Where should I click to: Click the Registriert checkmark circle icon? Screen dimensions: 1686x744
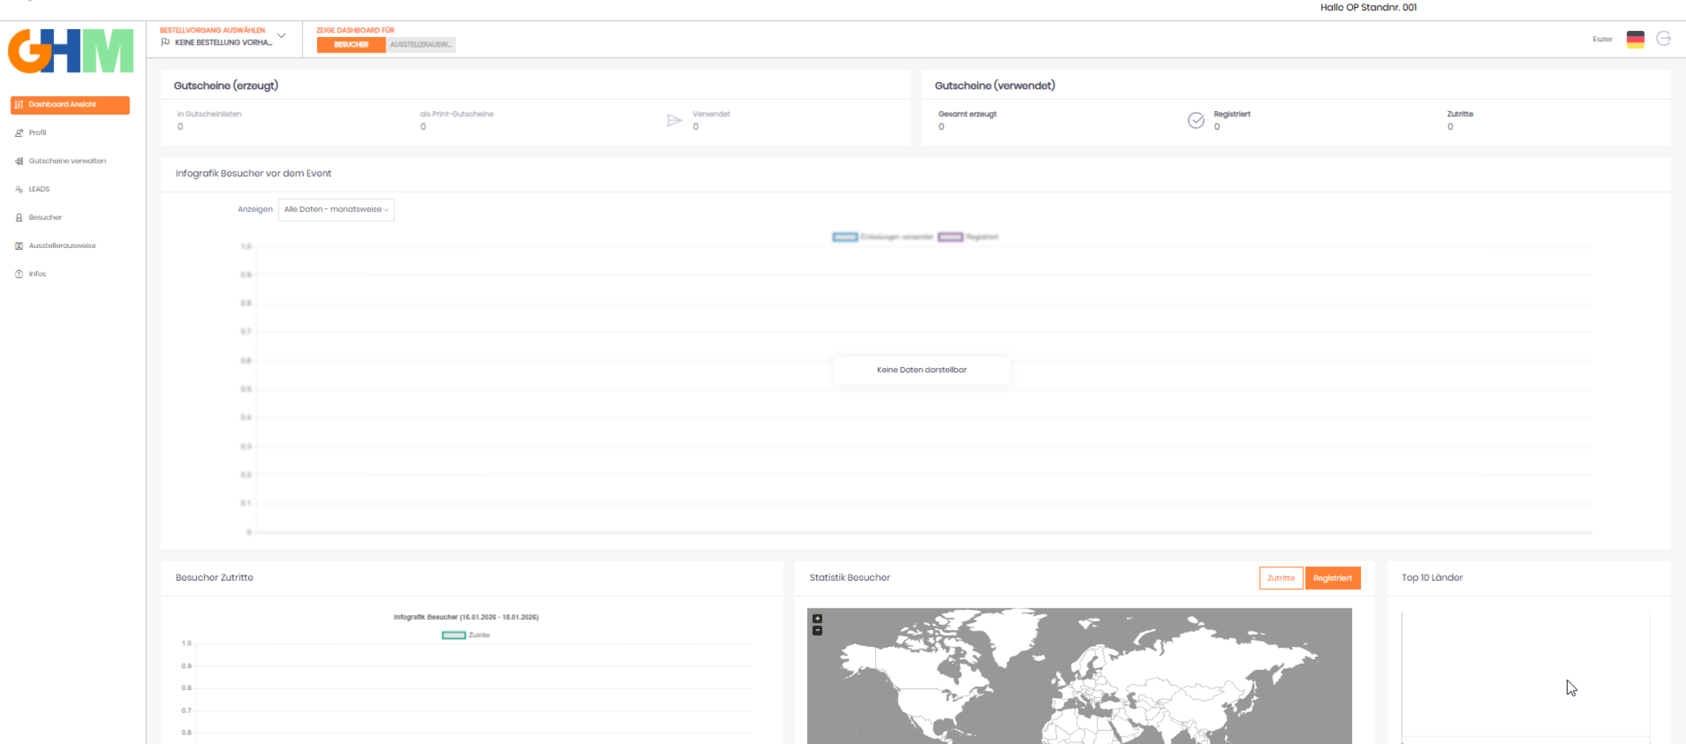click(1196, 121)
